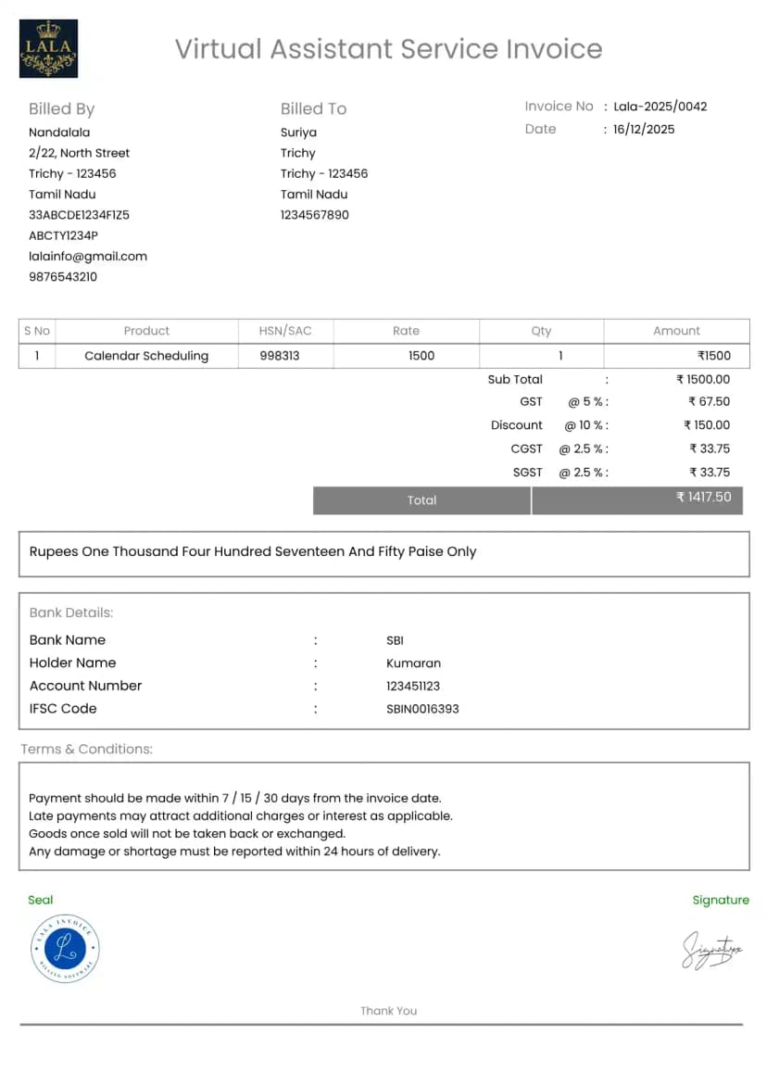The height and width of the screenshot is (1086, 767).
Task: Click the GST value '₹ 67.50'
Action: [709, 402]
